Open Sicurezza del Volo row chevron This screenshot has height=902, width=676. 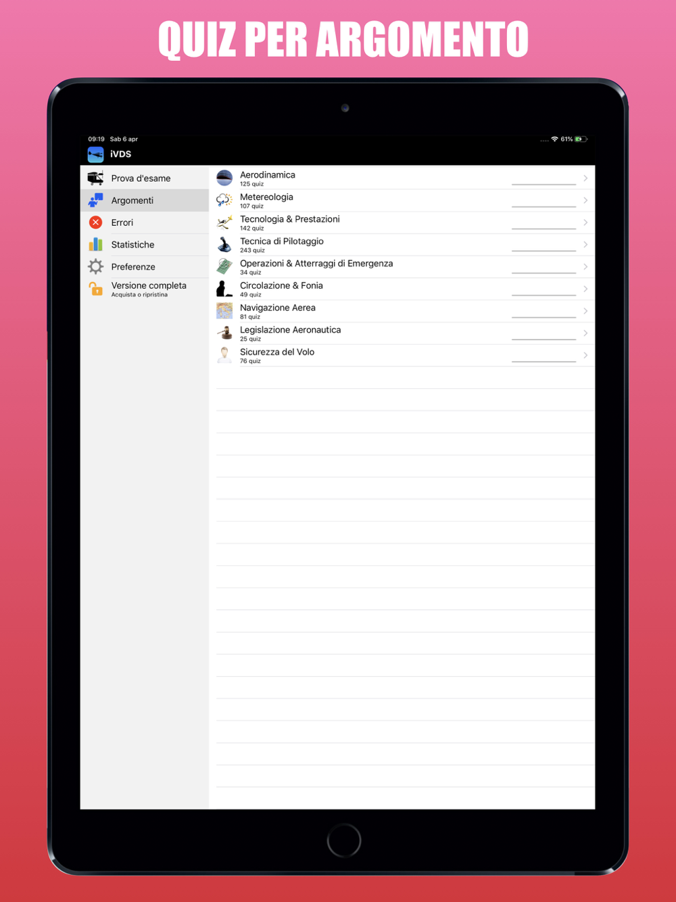coord(585,355)
